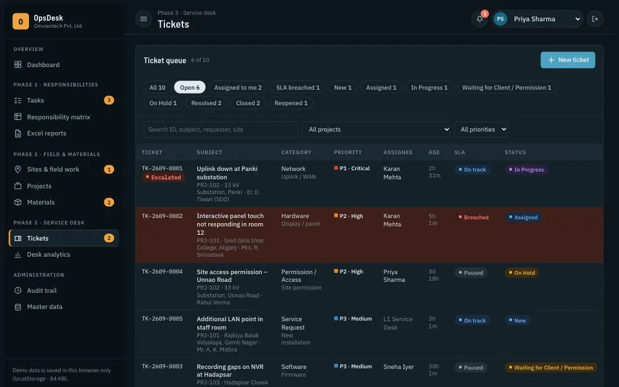The image size is (619, 387).
Task: Filter by Waiting for Client / Permission 1
Action: point(507,88)
